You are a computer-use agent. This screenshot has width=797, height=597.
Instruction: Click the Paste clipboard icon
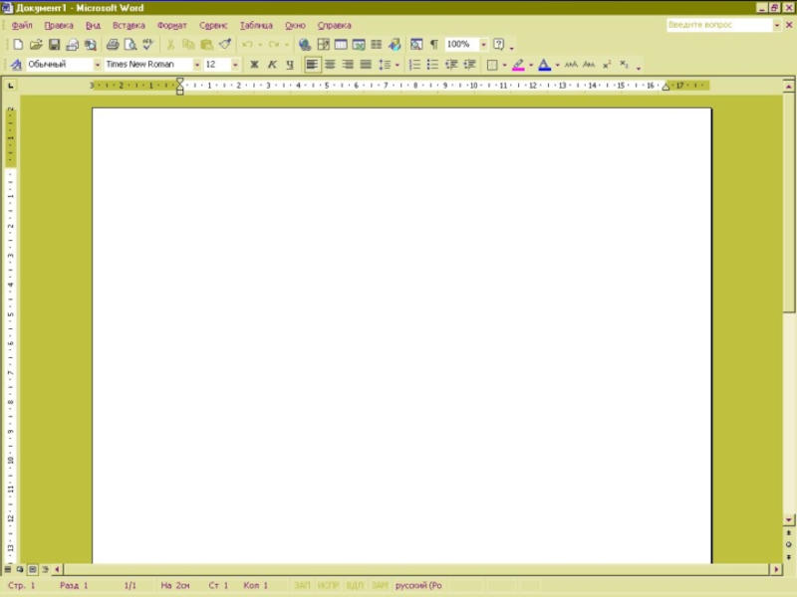[x=206, y=45]
